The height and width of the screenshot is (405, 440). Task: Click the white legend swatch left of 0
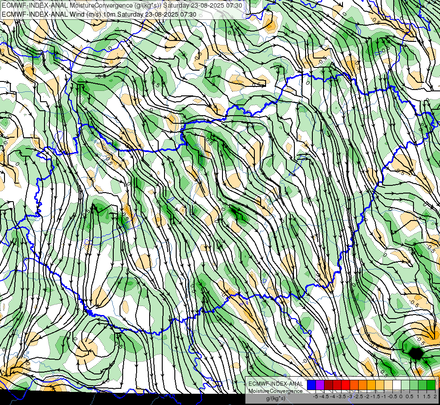click(397, 385)
